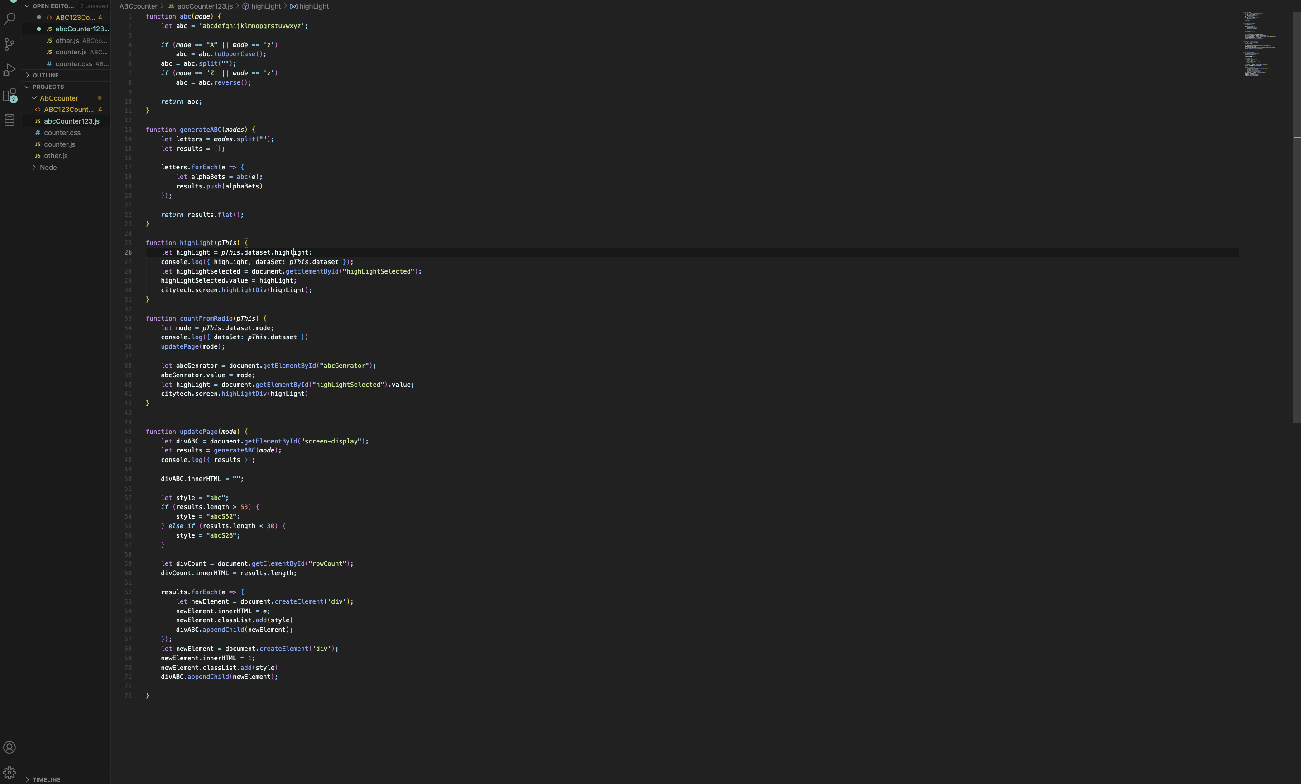Open the ABCcounter breadcrumb dropdown
Image resolution: width=1301 pixels, height=784 pixels.
(x=138, y=6)
